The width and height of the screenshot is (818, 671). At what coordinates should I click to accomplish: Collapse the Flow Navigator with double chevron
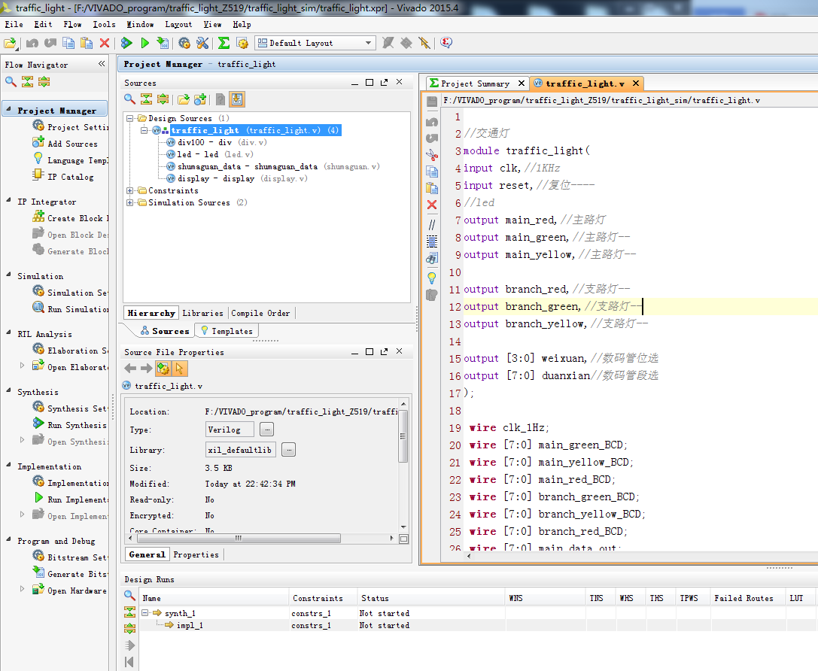point(102,64)
